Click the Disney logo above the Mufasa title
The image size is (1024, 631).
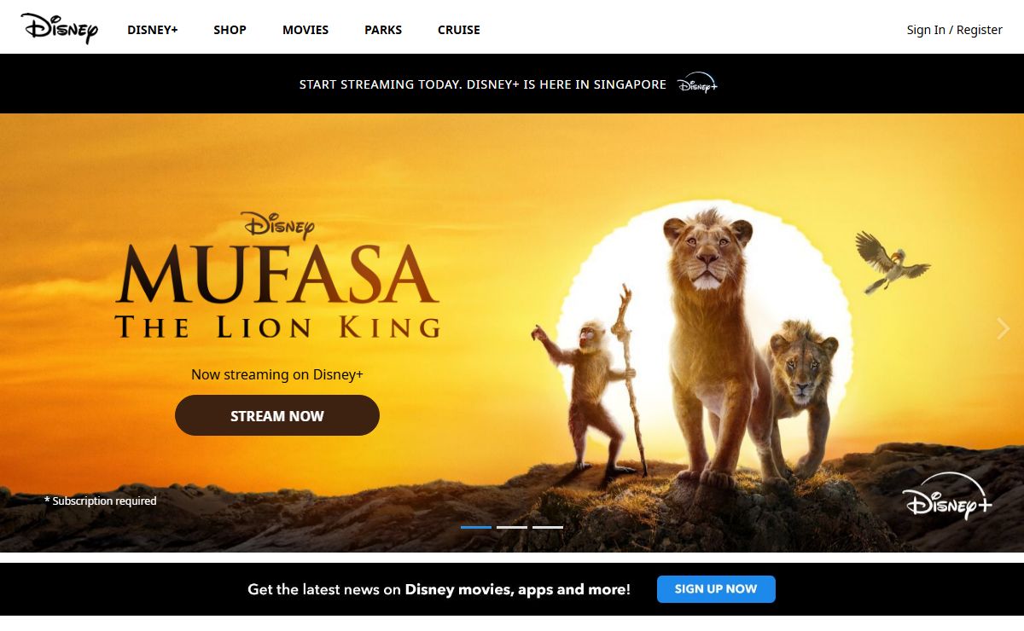click(x=279, y=225)
